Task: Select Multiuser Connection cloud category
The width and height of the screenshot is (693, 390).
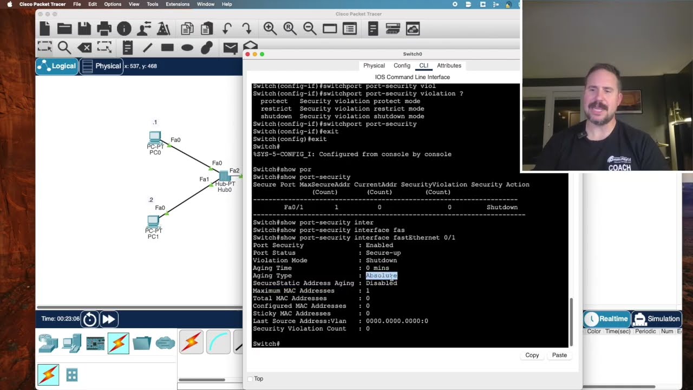Action: [165, 343]
